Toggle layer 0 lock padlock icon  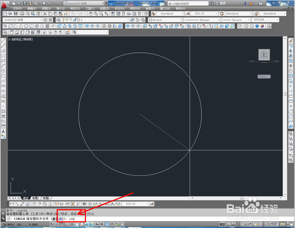tap(75, 20)
